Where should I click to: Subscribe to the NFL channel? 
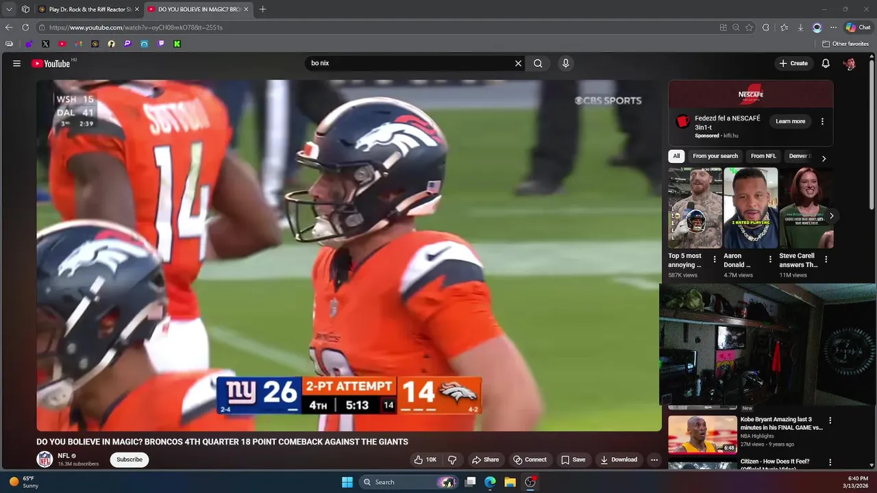129,459
